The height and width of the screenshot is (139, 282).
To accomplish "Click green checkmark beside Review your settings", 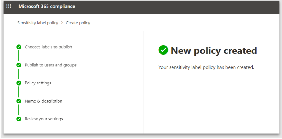I will (x=19, y=119).
